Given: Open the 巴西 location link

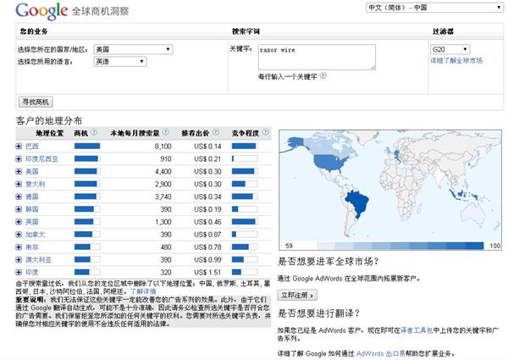Looking at the screenshot, I should click(x=32, y=147).
